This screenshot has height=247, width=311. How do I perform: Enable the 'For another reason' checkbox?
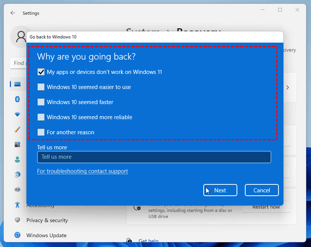[x=41, y=132]
